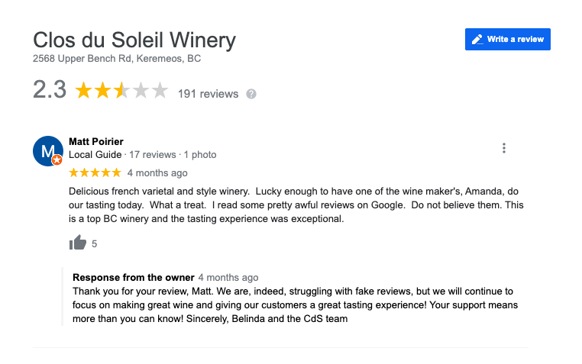Select the 191 reviews count text
This screenshot has height=364, width=582.
pyautogui.click(x=208, y=94)
